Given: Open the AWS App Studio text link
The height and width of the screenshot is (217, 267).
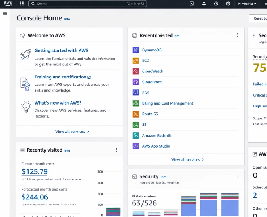Looking at the screenshot, I should point(156,146).
